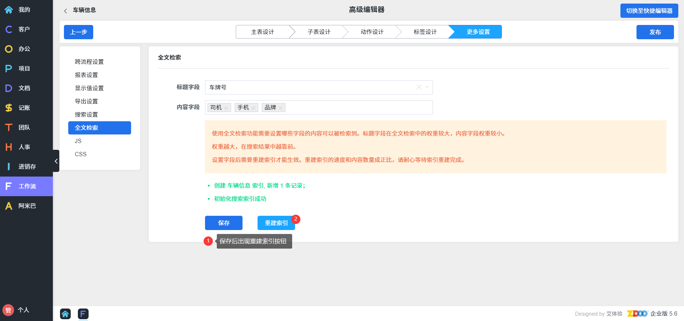Image resolution: width=684 pixels, height=321 pixels.
Task: Open the 记账 dollar sign icon
Action: pyautogui.click(x=9, y=108)
